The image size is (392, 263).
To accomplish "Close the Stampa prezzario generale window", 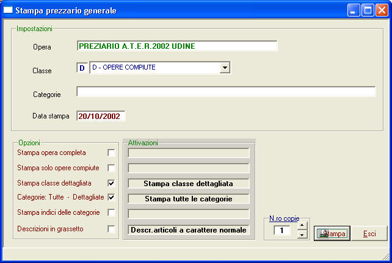I will pos(382,10).
